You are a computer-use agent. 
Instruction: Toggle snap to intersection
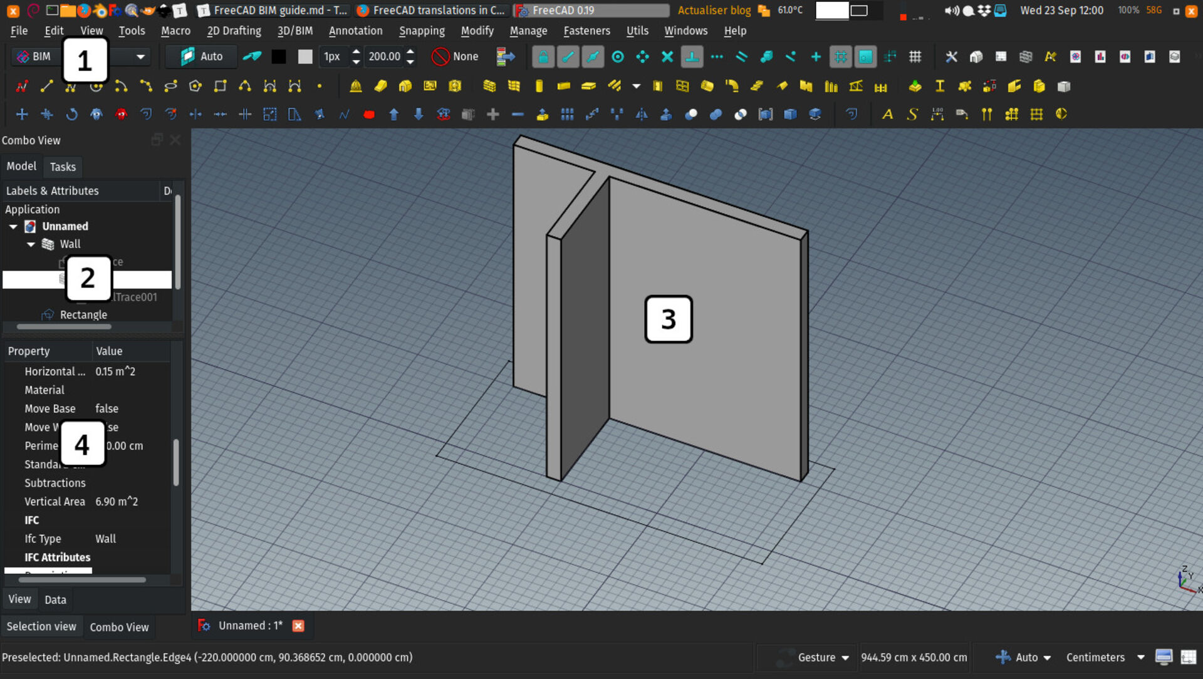[x=667, y=57]
